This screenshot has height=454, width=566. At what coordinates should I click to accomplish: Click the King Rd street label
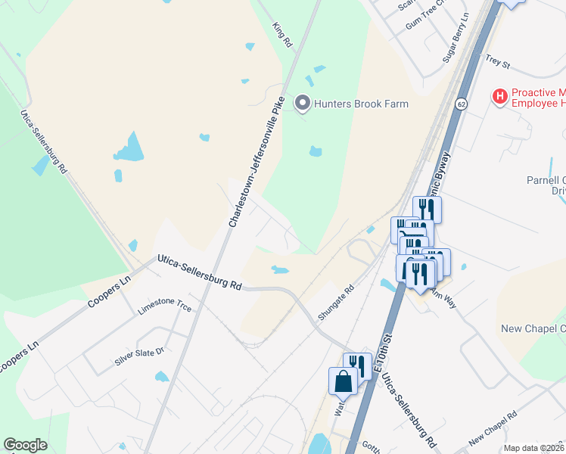[x=282, y=35]
